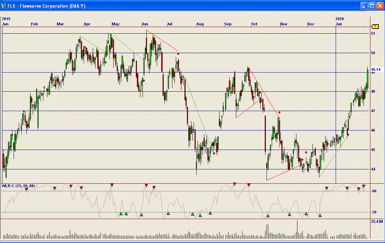Click the red diamond signal marker in July
This screenshot has height=243, width=385.
tap(178, 54)
